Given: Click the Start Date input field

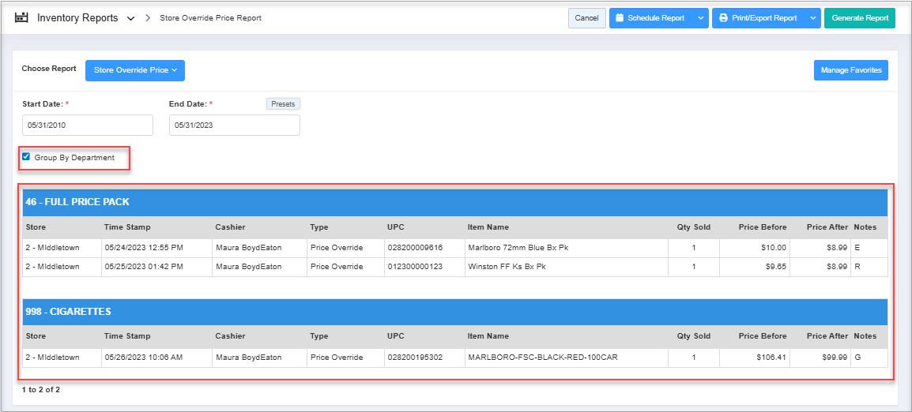Looking at the screenshot, I should pos(87,125).
